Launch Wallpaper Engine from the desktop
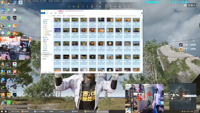 click(20, 3)
